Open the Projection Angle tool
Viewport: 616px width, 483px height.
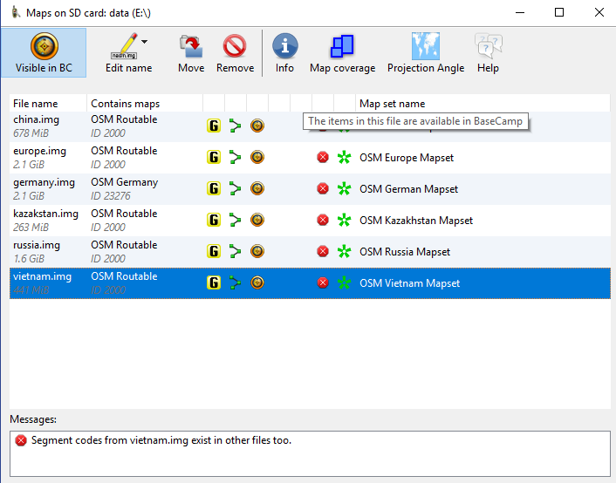point(426,52)
